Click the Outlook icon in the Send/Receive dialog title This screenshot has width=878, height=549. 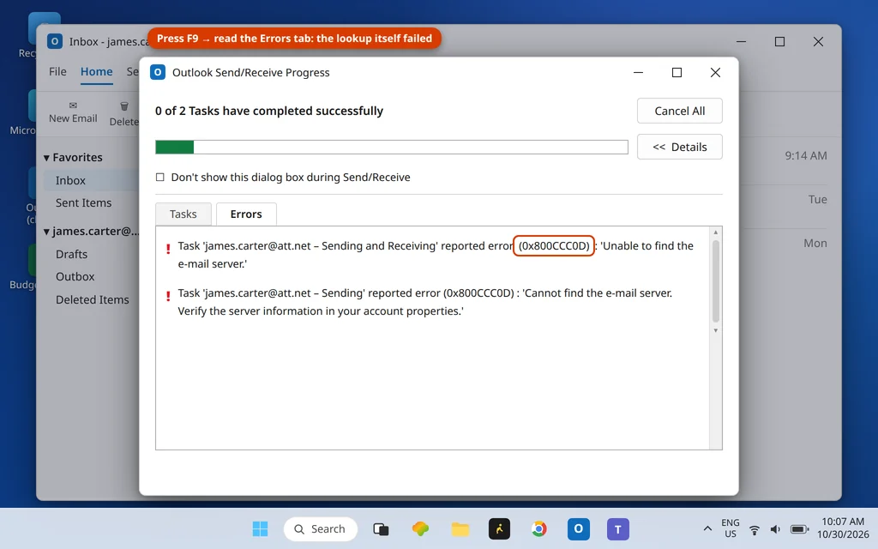(x=158, y=72)
